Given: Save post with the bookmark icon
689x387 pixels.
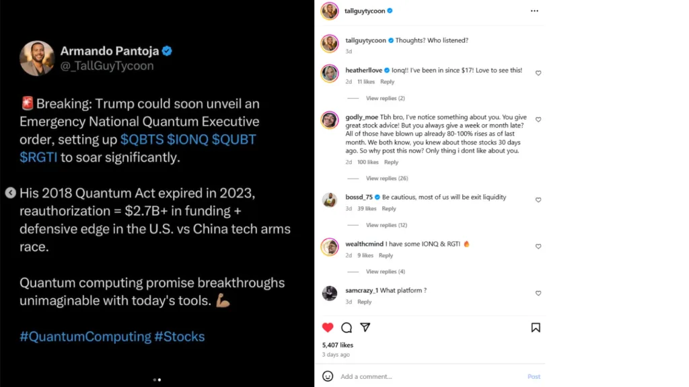Looking at the screenshot, I should [536, 328].
